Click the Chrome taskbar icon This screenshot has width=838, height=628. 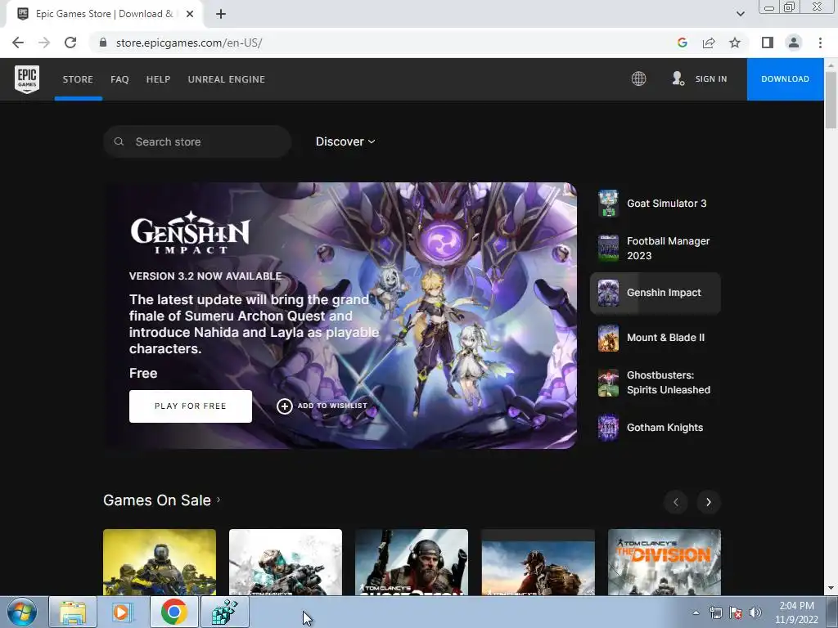tap(173, 612)
